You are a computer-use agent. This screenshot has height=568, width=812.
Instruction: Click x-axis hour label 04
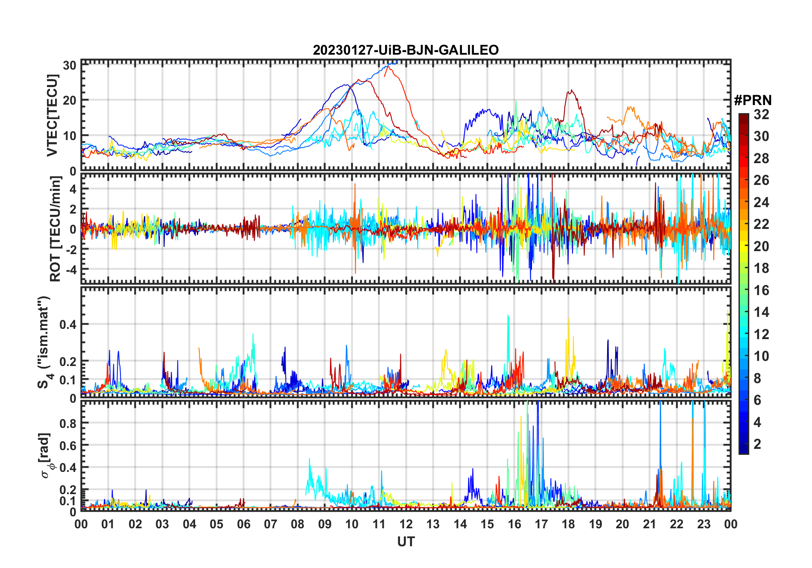tap(190, 524)
